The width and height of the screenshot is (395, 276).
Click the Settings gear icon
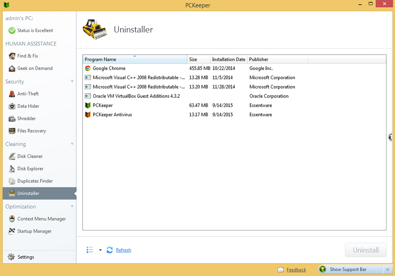[x=11, y=257]
